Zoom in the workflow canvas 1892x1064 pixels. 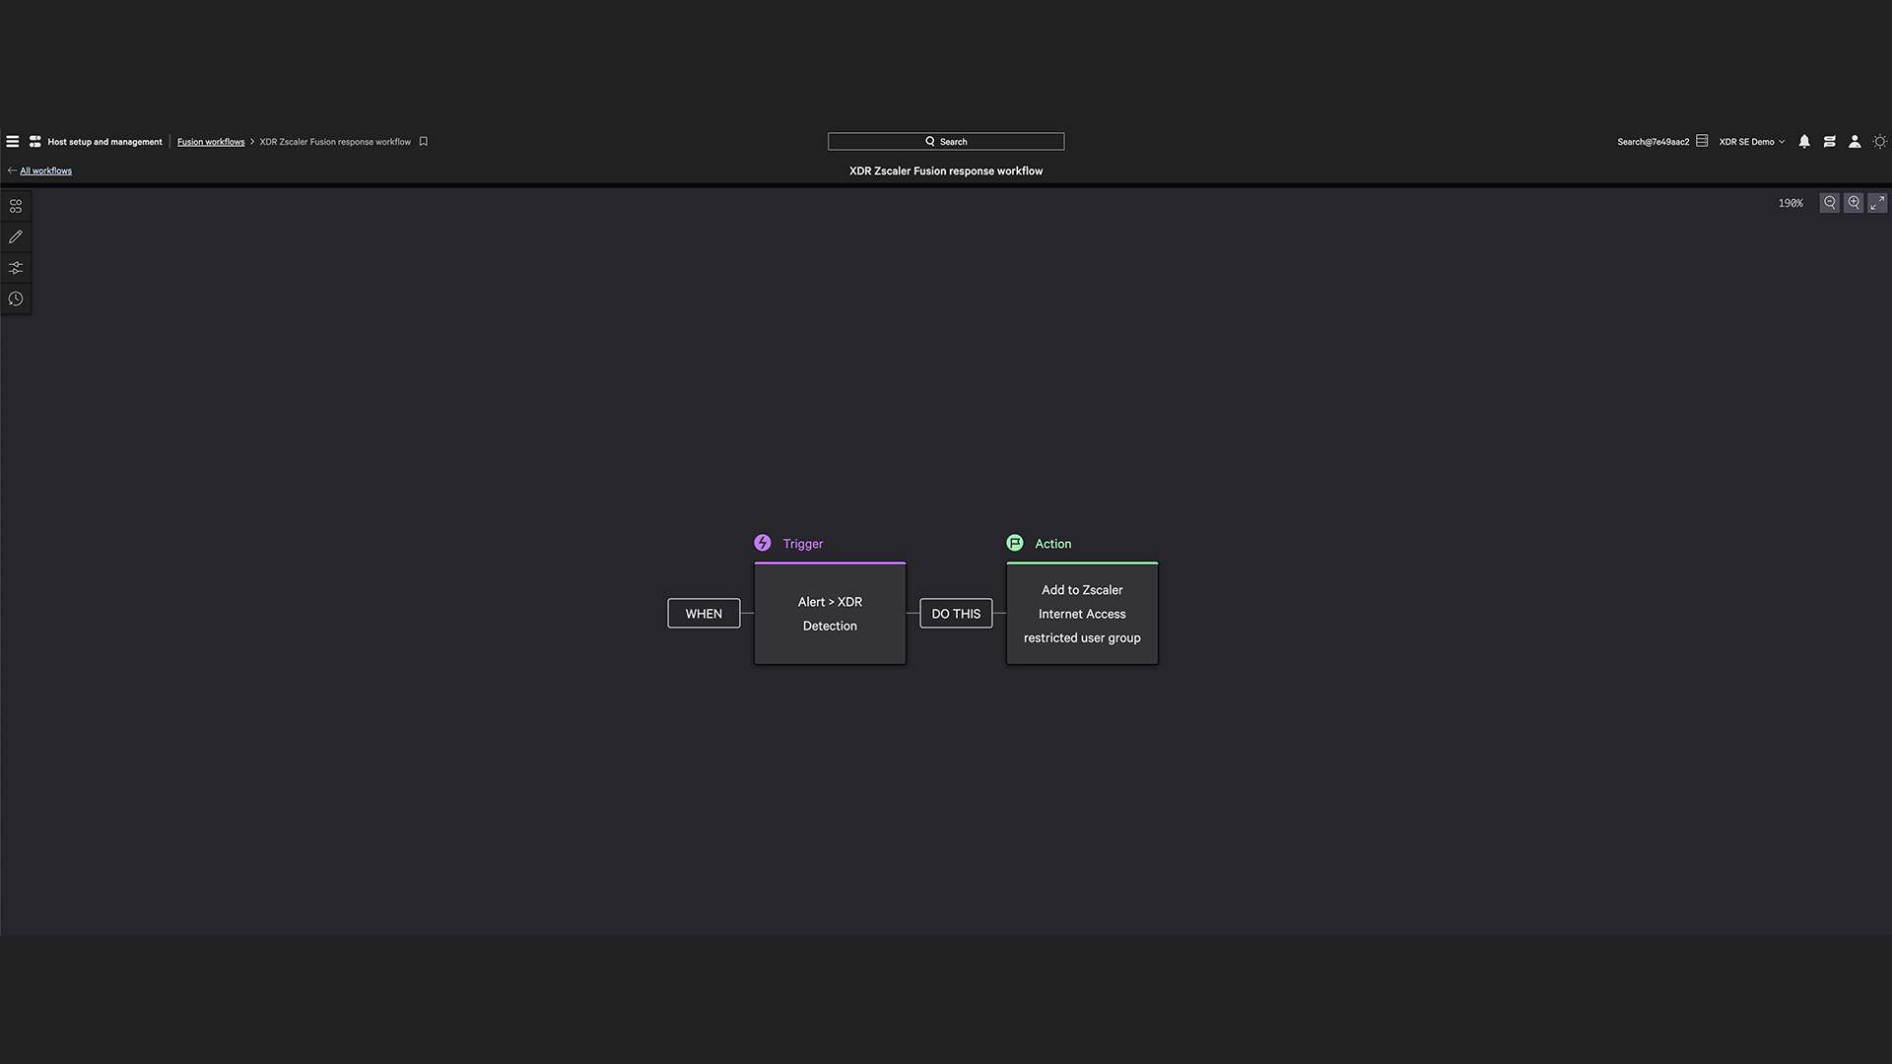pos(1854,203)
